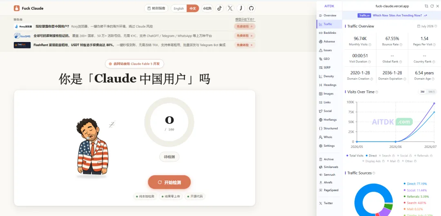Open Images in AITDK sidebar

(329, 94)
